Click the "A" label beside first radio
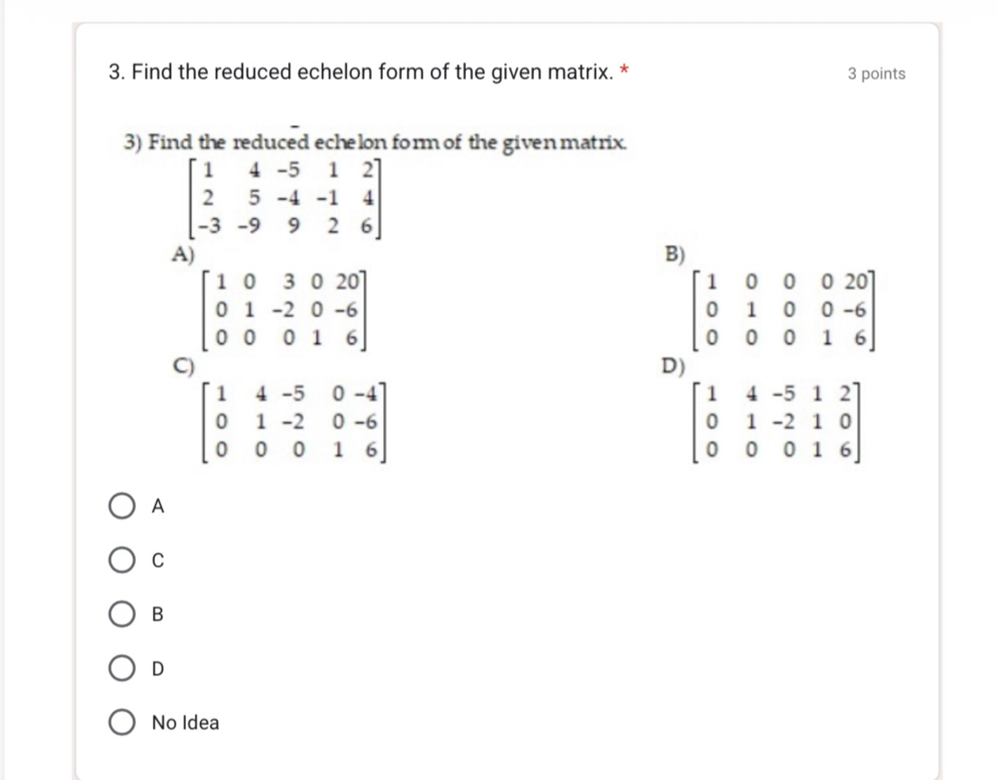Screen dimensions: 997x780 157,506
